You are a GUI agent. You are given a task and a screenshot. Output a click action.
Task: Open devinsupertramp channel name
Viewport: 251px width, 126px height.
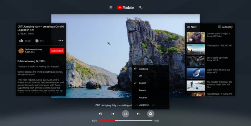[33, 49]
